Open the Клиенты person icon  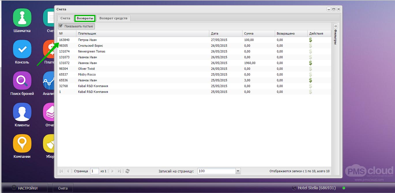(22, 112)
